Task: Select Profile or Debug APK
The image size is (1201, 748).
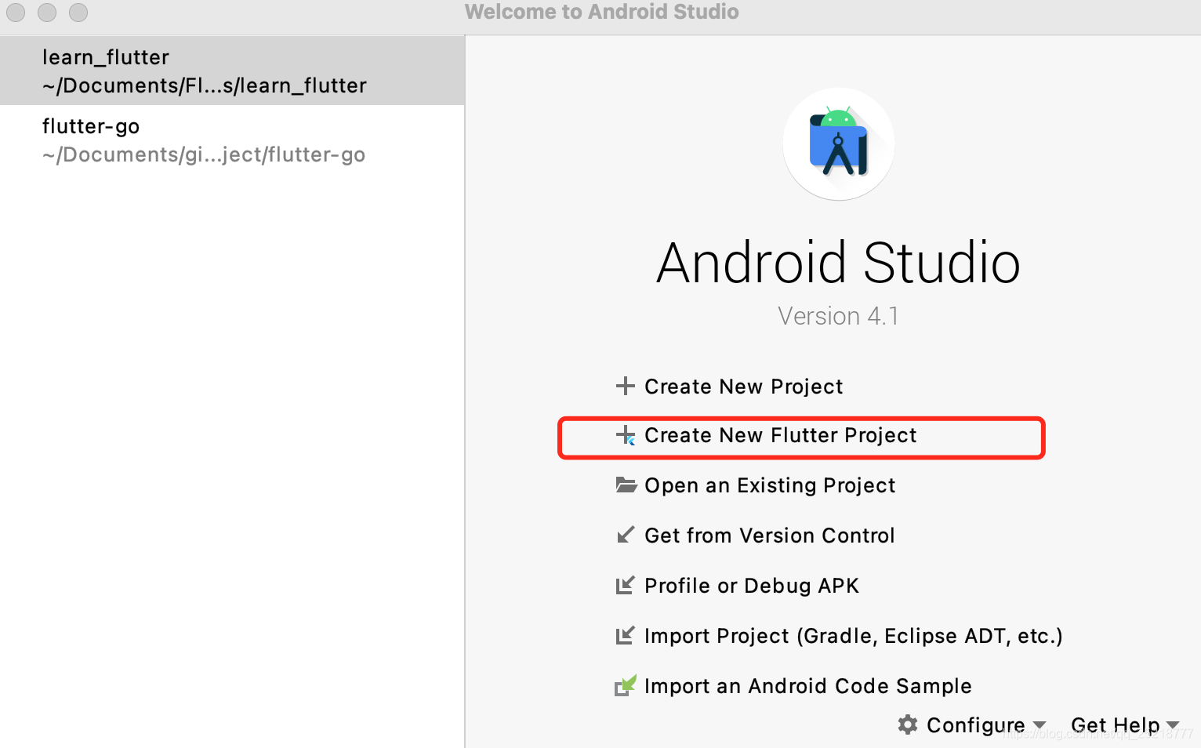Action: coord(751,586)
